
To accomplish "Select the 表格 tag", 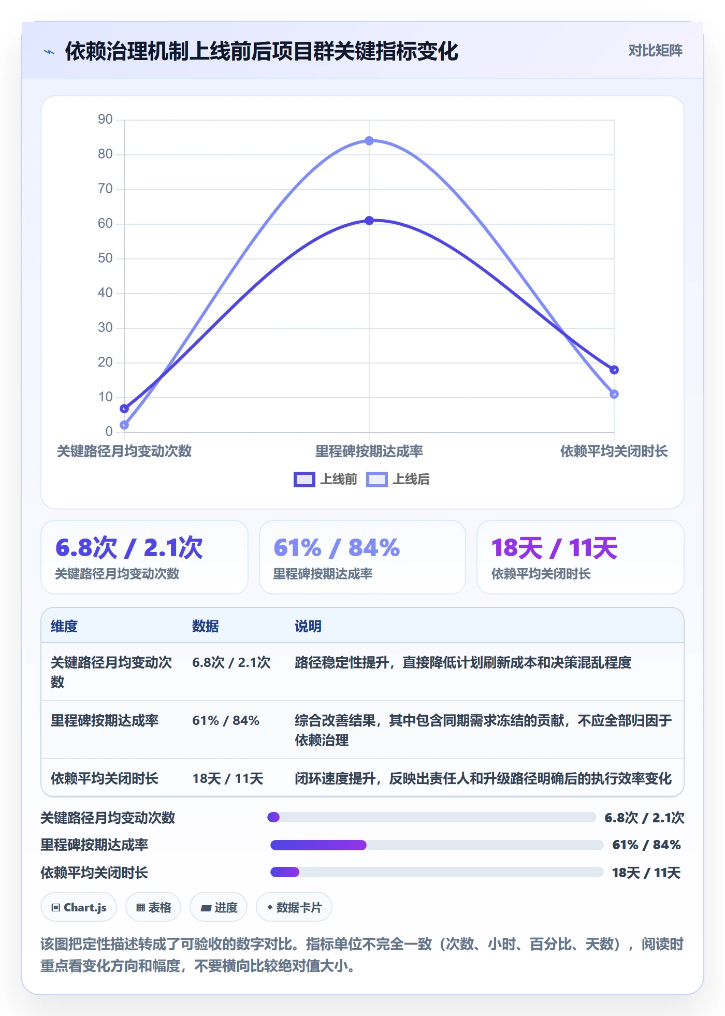I will tap(153, 907).
